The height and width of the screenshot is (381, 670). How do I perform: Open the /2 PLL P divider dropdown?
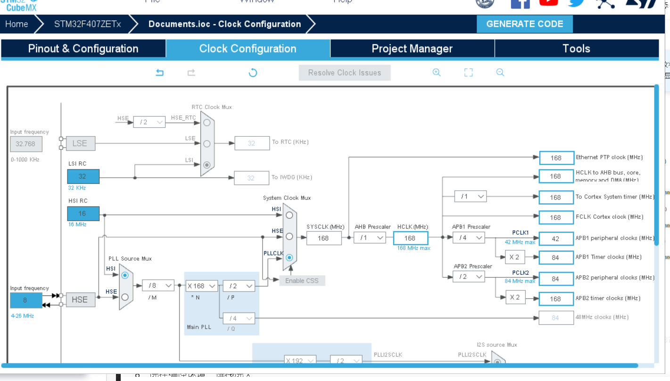[239, 286]
